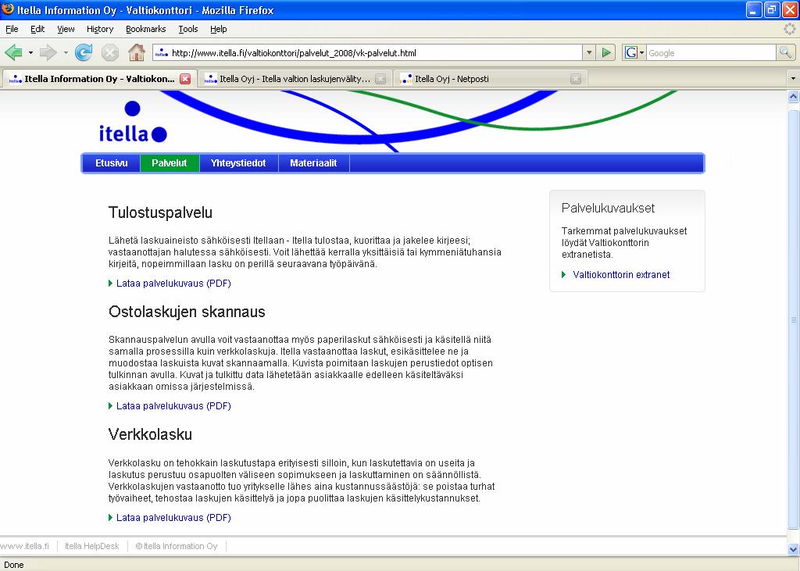Open the Forward history dropdown arrow

pos(66,52)
